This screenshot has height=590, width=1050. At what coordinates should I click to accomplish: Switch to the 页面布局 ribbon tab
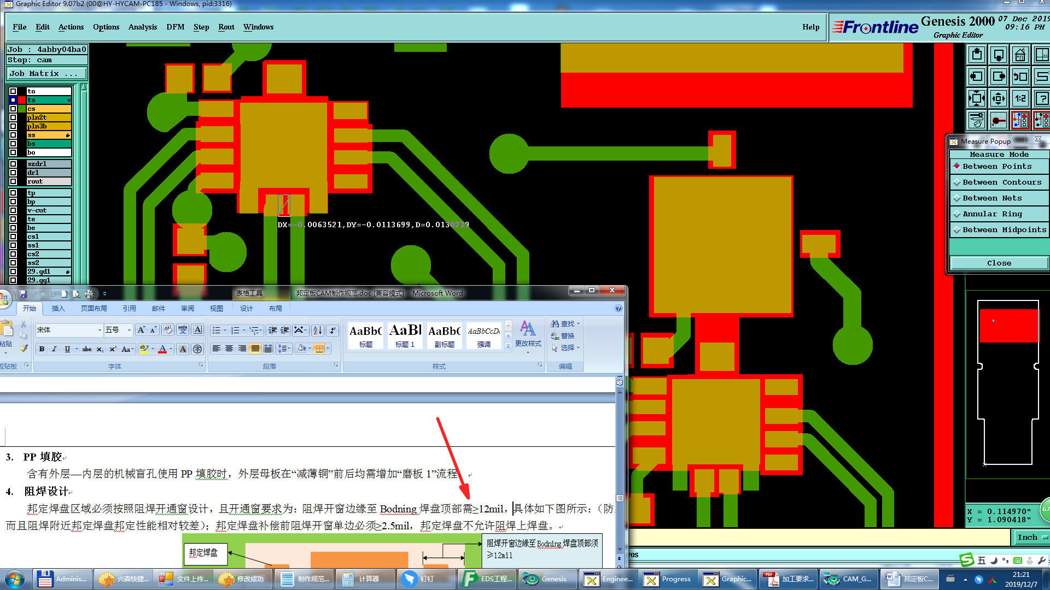pyautogui.click(x=94, y=309)
